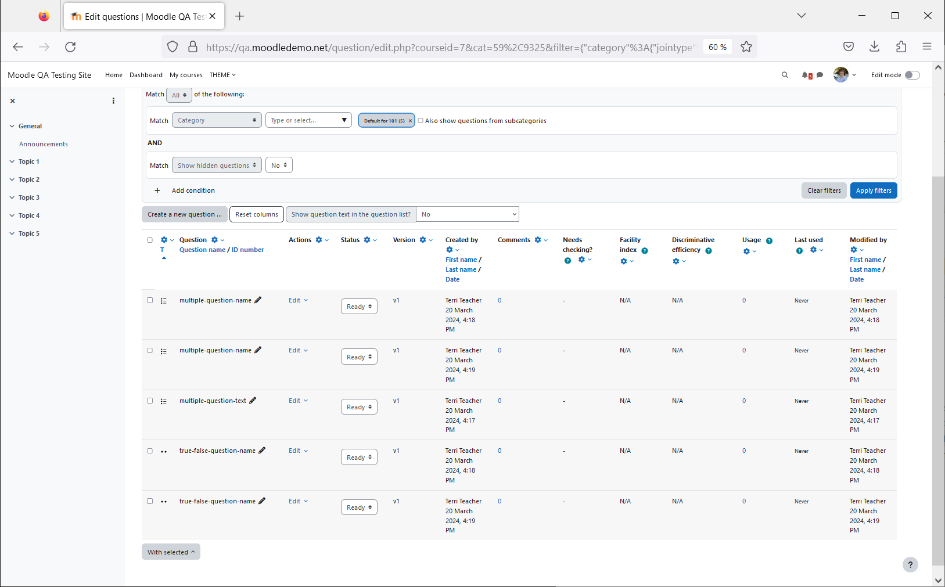Open the floating help question-mark button
The image size is (945, 587).
point(910,564)
